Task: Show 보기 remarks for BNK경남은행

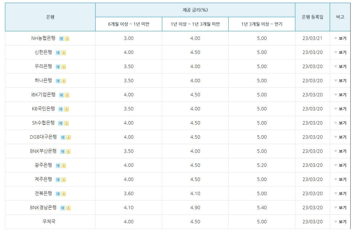Action: [340, 207]
